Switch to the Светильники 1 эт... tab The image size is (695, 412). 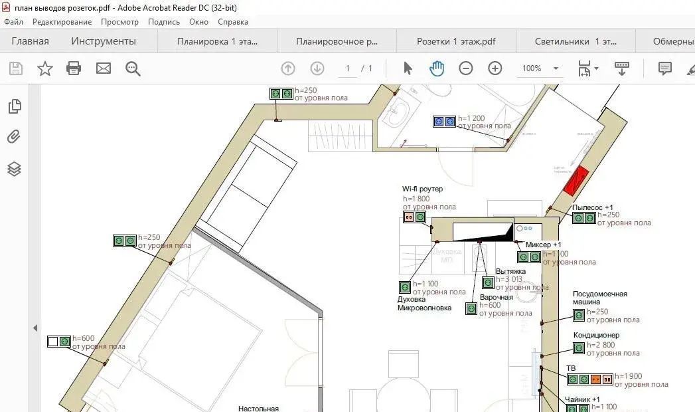[x=576, y=41]
